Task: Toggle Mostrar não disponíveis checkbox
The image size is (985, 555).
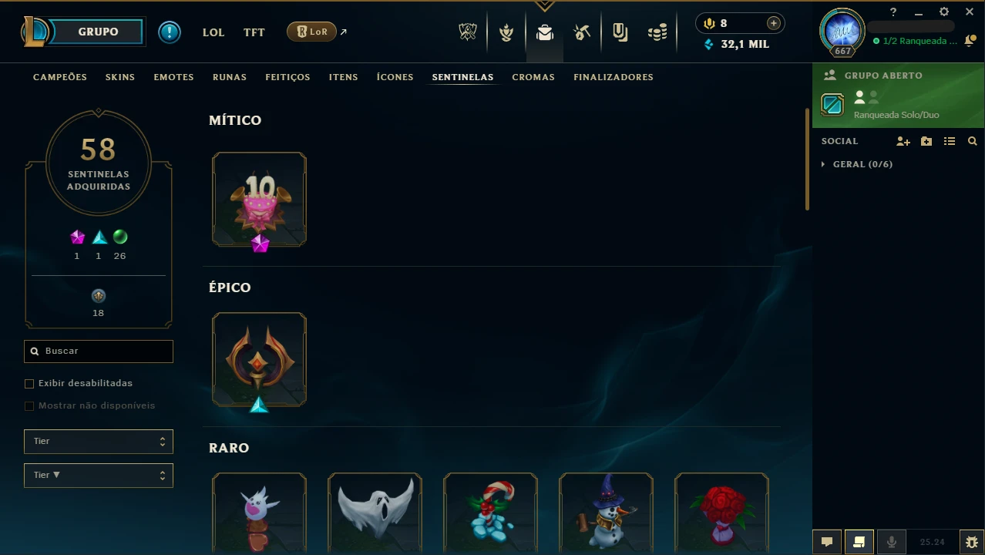Action: click(x=29, y=405)
